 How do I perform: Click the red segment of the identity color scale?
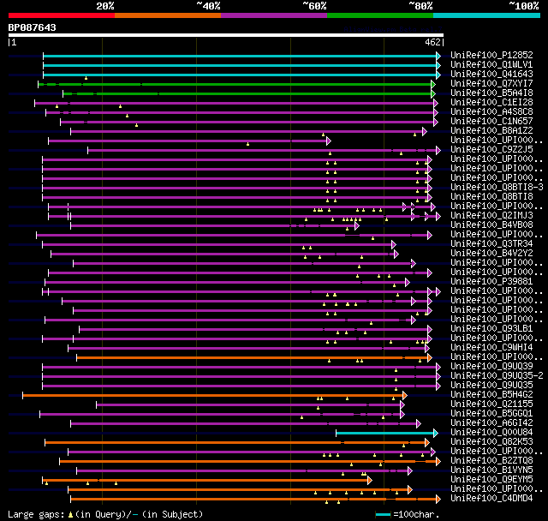coord(62,15)
